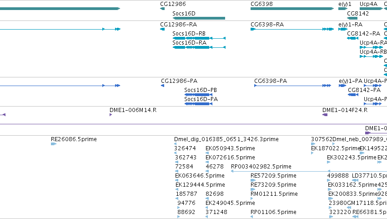Select the CG6398-RA transcript label

pos(267,25)
